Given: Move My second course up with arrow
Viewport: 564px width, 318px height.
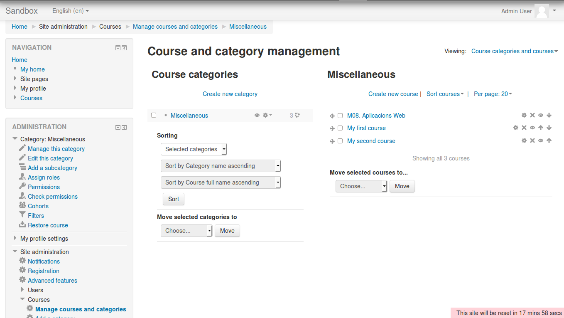Looking at the screenshot, I should 549,141.
